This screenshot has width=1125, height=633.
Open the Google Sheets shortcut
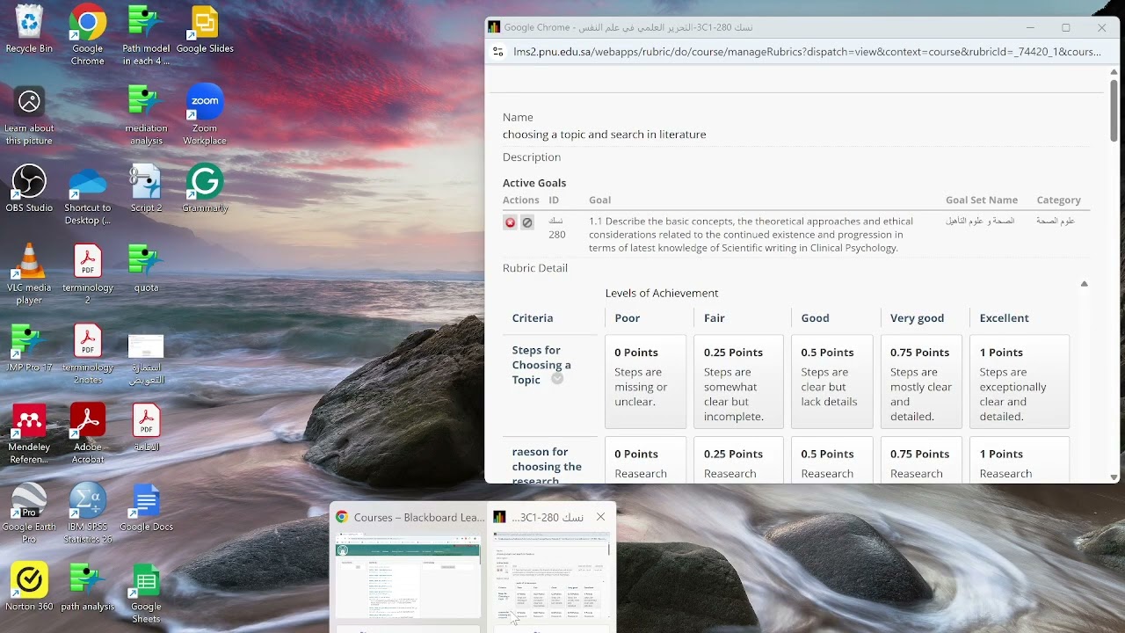pyautogui.click(x=146, y=593)
